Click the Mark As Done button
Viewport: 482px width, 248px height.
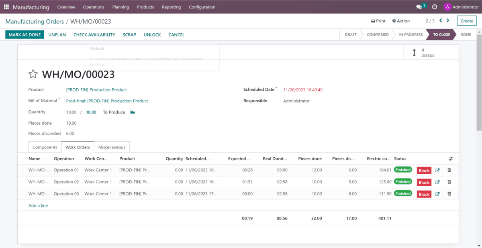tap(25, 35)
